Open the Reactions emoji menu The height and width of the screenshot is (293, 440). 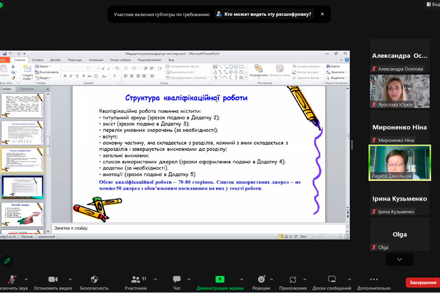[262, 279]
